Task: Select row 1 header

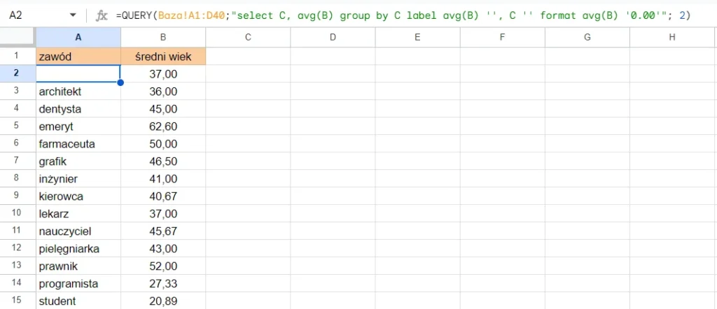Action: tap(18, 57)
